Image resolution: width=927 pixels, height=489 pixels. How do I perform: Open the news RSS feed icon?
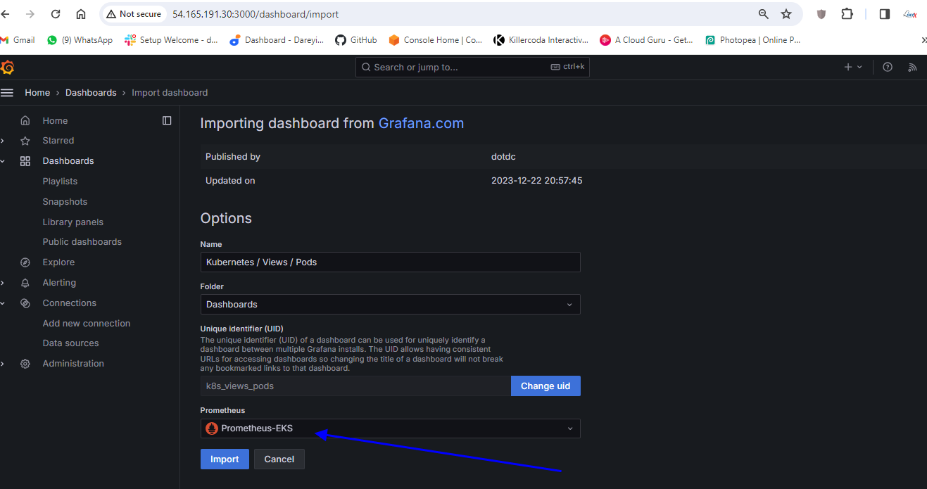click(x=912, y=67)
